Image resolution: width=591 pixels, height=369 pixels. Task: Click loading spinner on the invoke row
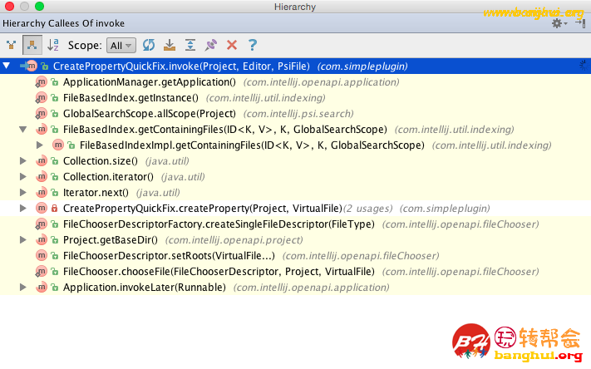pyautogui.click(x=584, y=66)
